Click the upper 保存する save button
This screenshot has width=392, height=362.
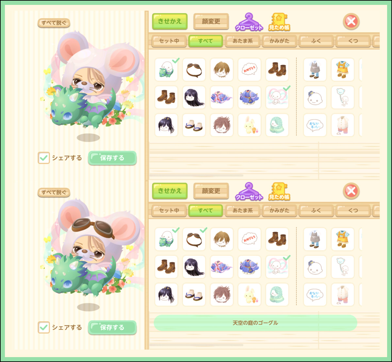click(112, 158)
